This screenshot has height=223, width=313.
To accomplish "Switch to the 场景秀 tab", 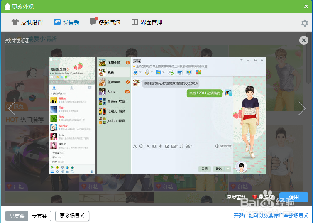I will pyautogui.click(x=67, y=22).
